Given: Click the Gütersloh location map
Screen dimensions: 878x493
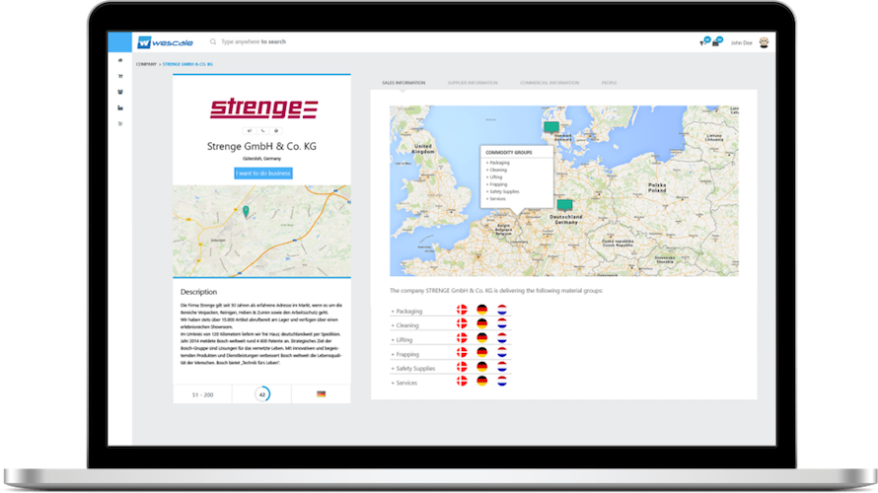Looking at the screenshot, I should 262,231.
